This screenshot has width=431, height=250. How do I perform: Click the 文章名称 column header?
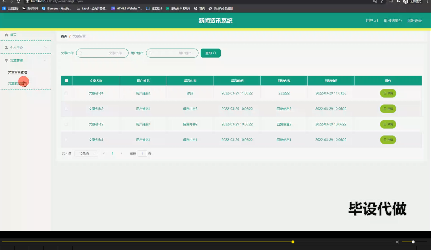[x=96, y=81]
